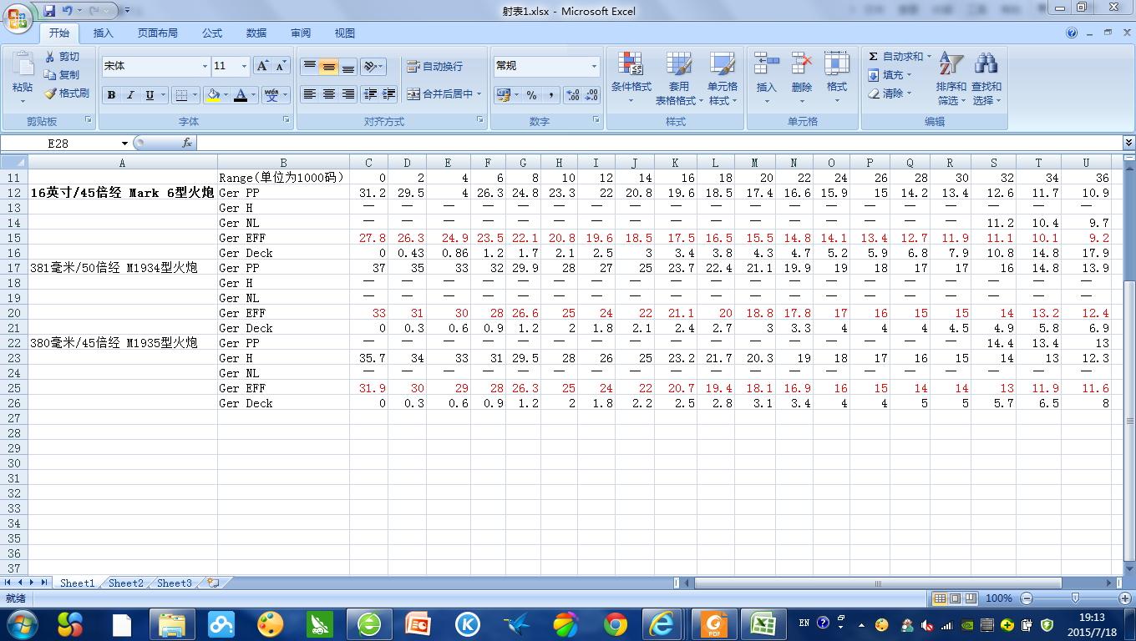The image size is (1136, 641).
Task: Click AutoSum (自动求和)
Action: click(x=895, y=57)
